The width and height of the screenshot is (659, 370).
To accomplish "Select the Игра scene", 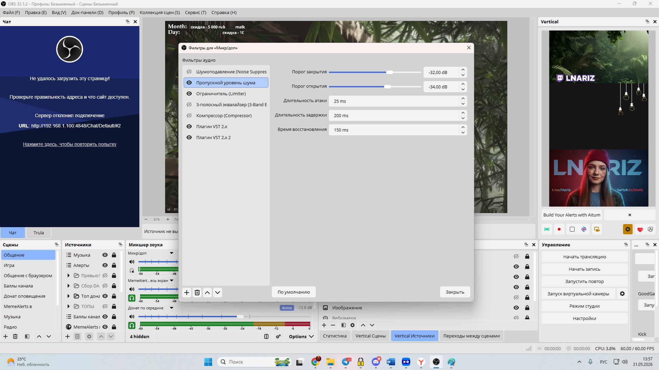I will 28,265.
